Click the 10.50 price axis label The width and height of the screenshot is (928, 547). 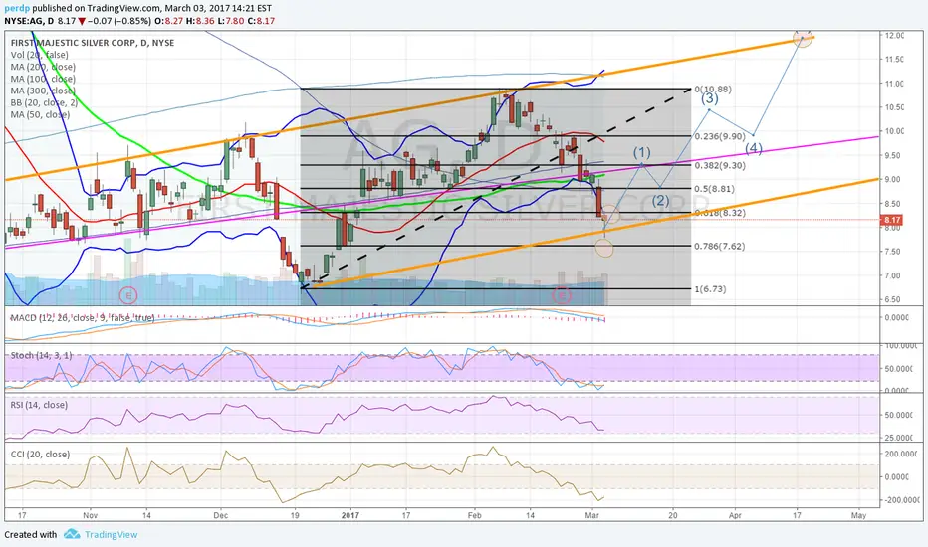(894, 107)
